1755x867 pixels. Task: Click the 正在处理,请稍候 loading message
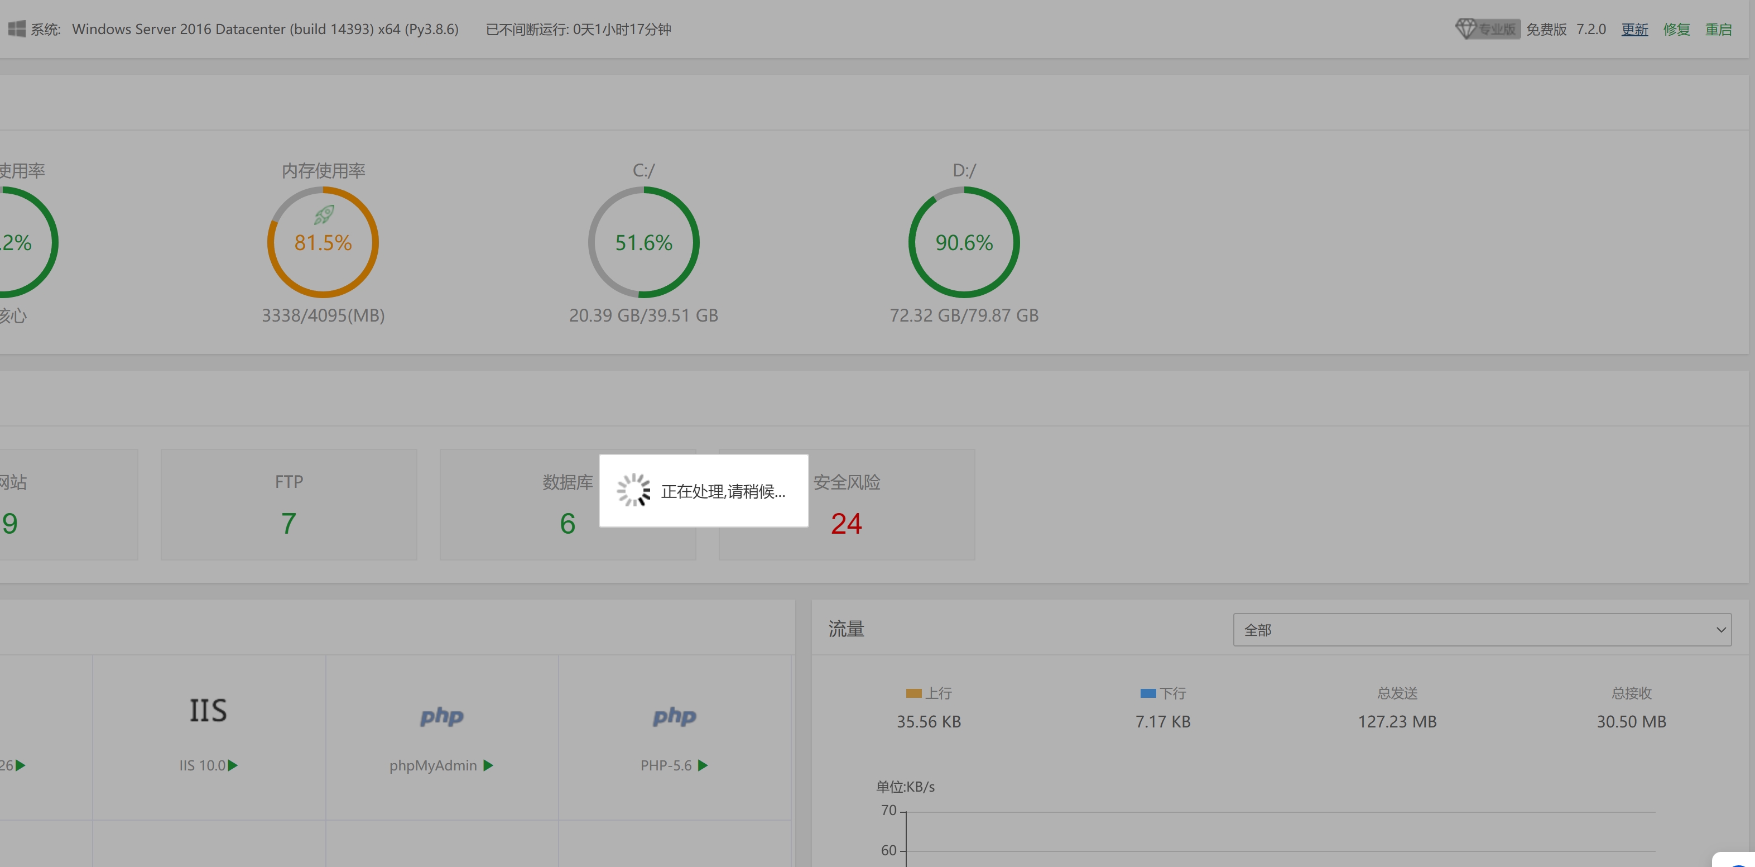coord(723,491)
